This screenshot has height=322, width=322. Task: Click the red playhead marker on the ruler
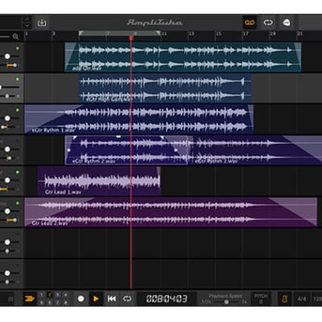tap(131, 38)
